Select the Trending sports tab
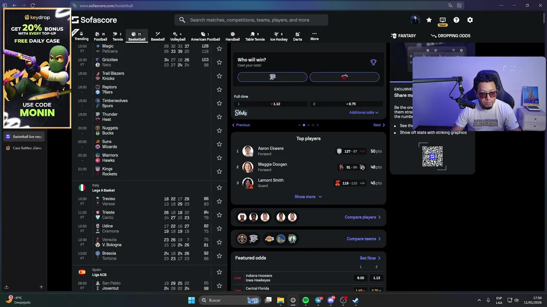 [81, 36]
